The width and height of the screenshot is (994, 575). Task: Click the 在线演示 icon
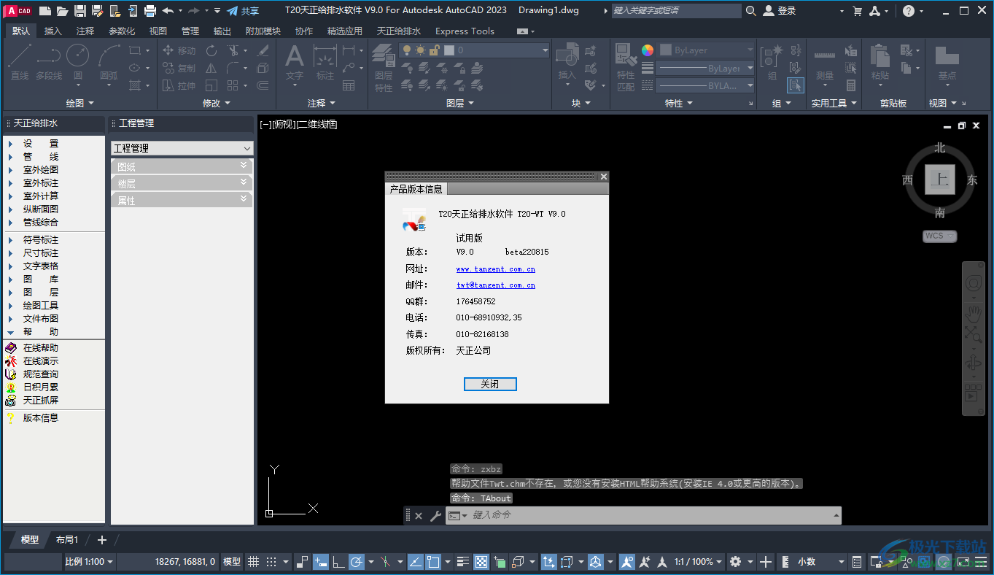(x=11, y=361)
